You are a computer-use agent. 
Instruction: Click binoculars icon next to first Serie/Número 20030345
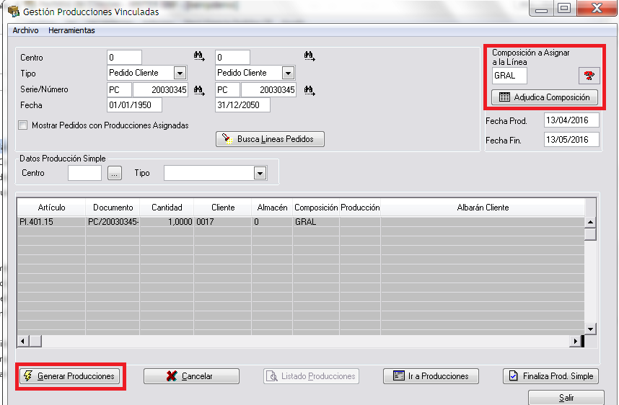(x=199, y=90)
